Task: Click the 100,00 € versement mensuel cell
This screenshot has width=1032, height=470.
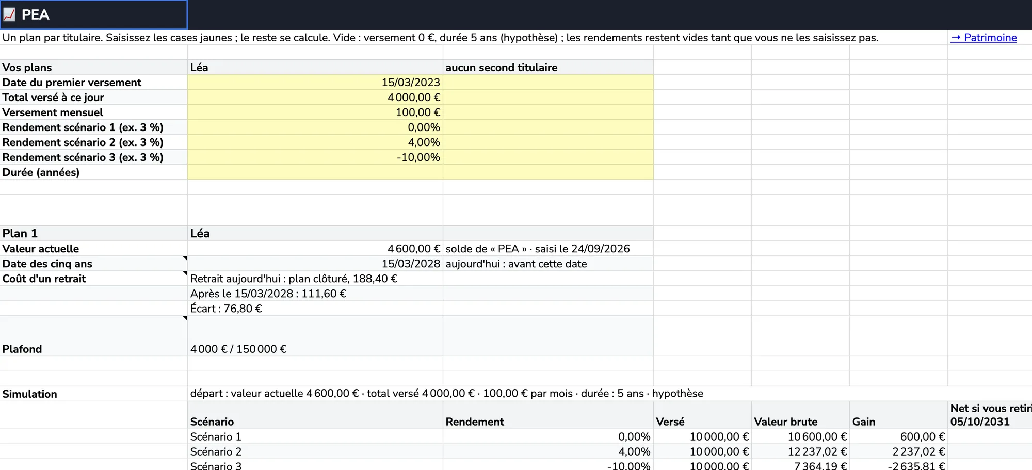Action: coord(315,112)
